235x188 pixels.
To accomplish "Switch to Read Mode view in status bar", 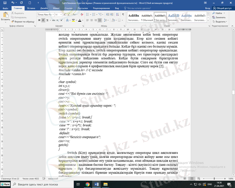I will click(x=185, y=179).
